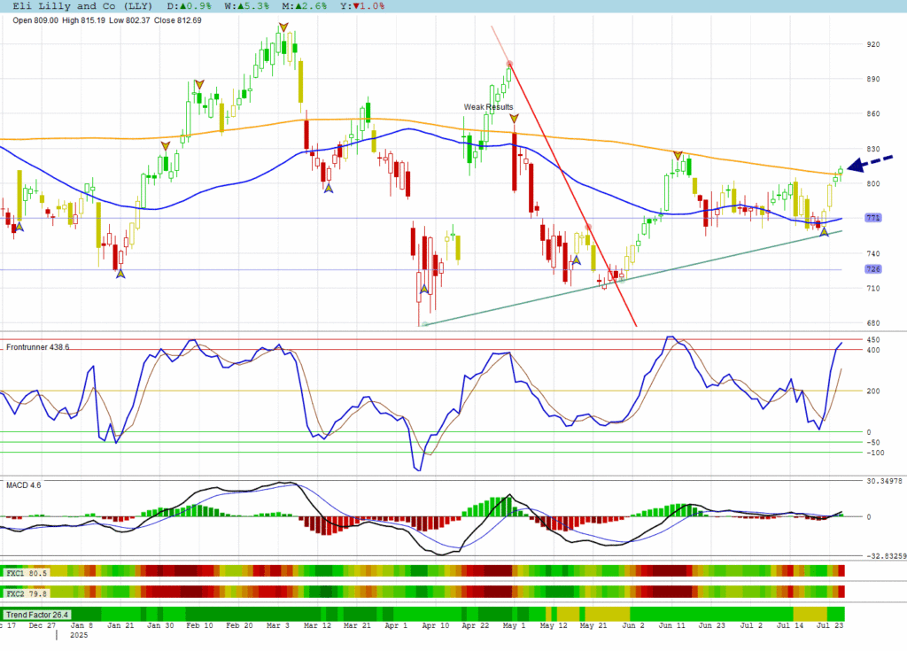The width and height of the screenshot is (907, 651).
Task: Click the 920 price axis label
Action: [x=872, y=44]
